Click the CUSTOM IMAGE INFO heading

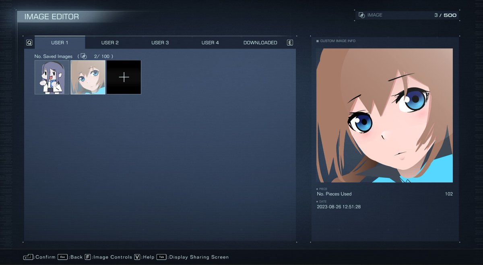(x=338, y=41)
